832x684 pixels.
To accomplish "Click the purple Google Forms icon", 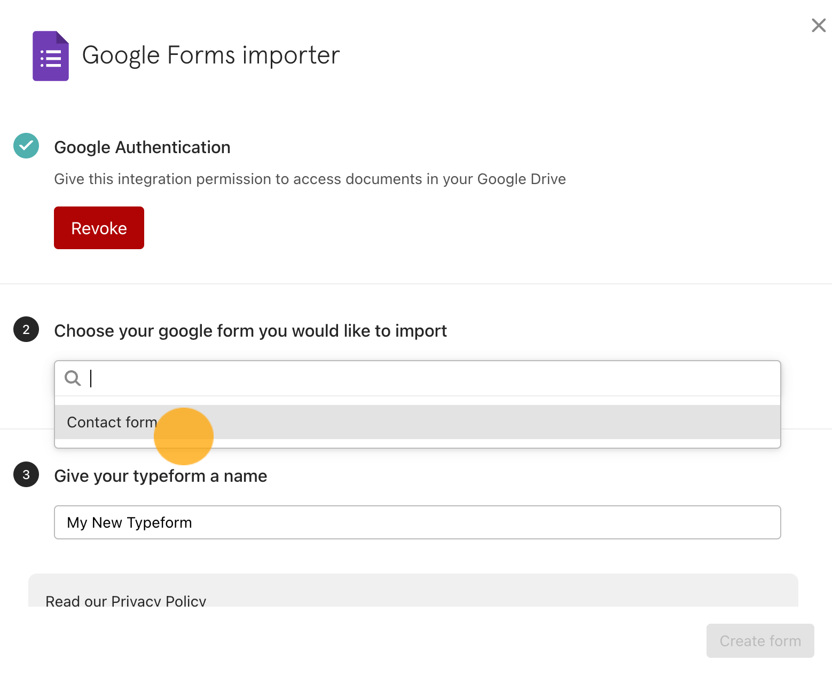I will pyautogui.click(x=51, y=56).
